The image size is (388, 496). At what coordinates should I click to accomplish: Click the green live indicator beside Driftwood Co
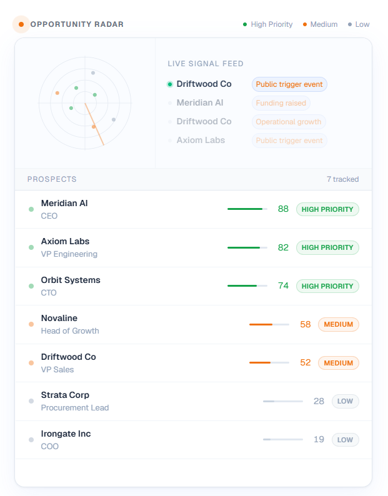pos(170,84)
